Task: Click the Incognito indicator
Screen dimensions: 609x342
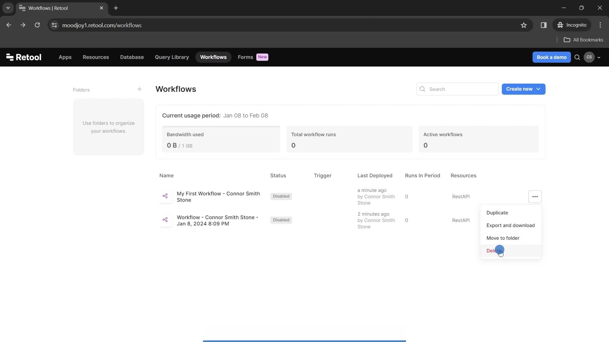Action: 572,25
